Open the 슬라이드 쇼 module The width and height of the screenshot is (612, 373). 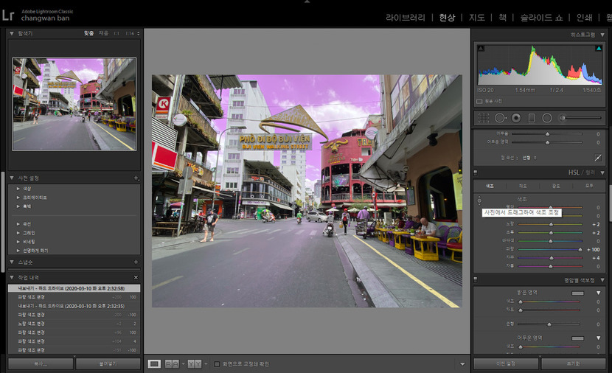point(541,17)
